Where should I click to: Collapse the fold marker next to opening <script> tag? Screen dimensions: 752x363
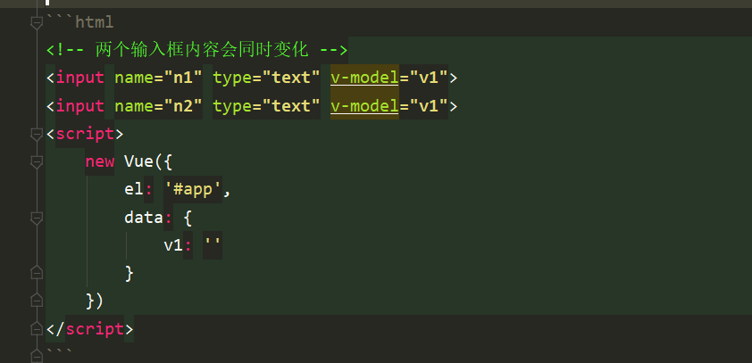click(x=37, y=134)
